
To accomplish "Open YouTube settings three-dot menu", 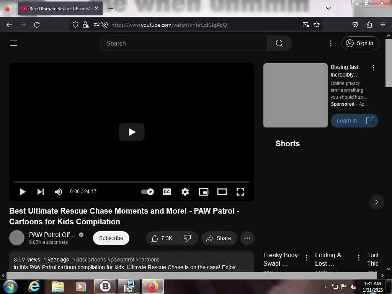I will click(330, 43).
